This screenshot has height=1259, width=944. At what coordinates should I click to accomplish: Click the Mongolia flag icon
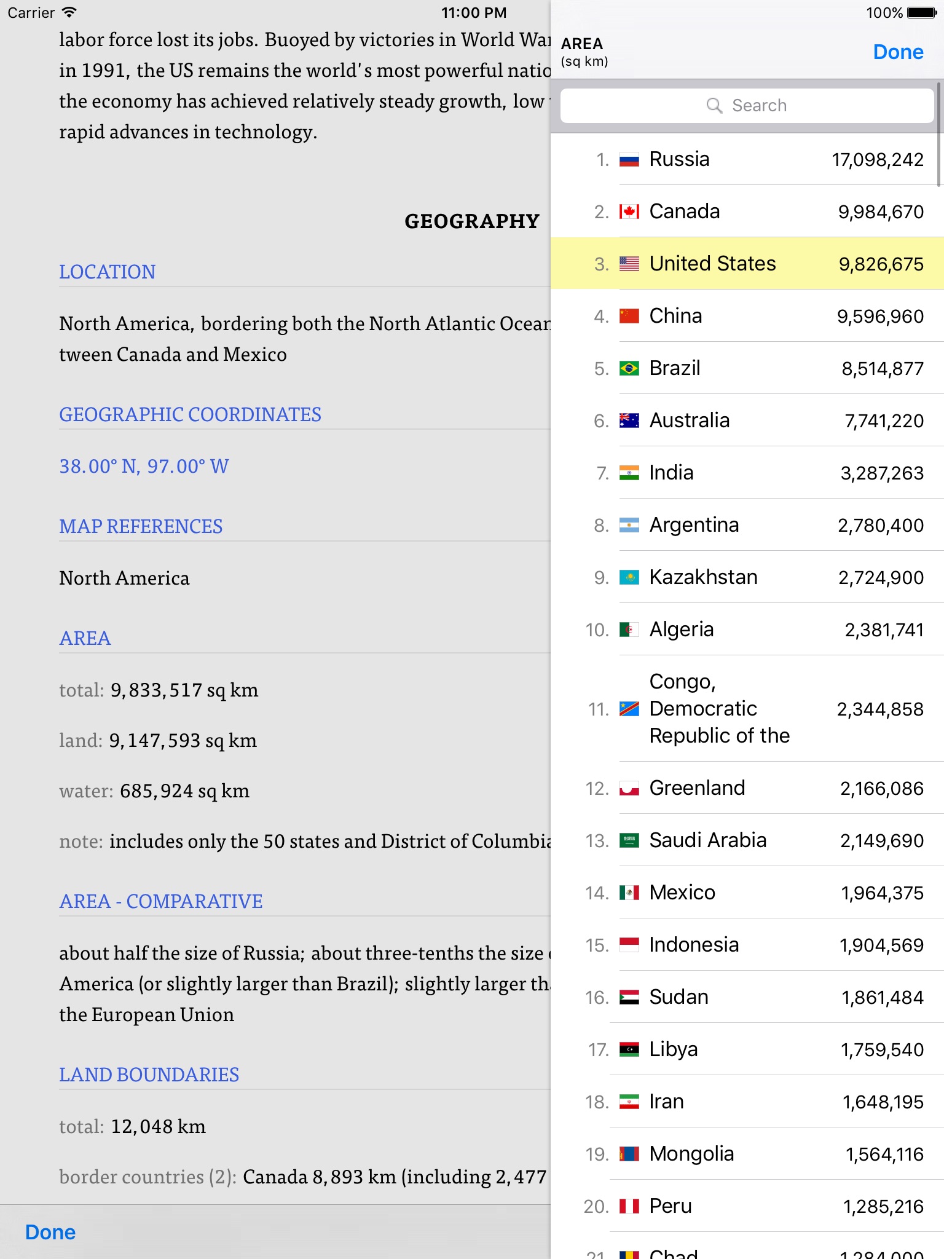click(629, 1154)
